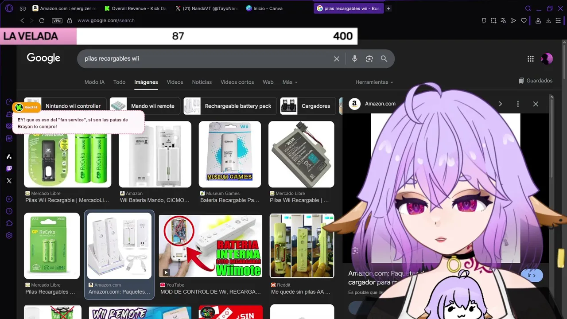Open browsing history clock in sidebar
This screenshot has height=319, width=567.
9,211
